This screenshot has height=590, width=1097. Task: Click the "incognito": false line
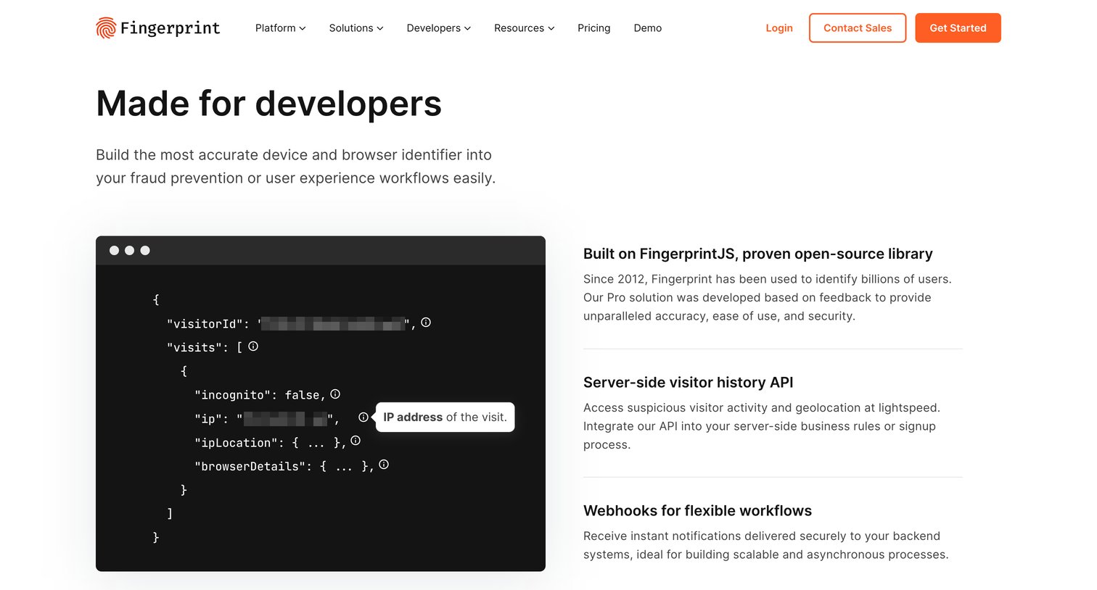click(x=260, y=395)
